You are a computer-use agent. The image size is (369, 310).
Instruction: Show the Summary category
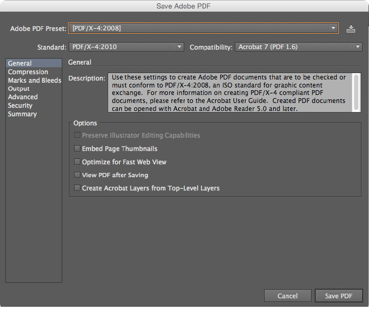tap(34, 114)
